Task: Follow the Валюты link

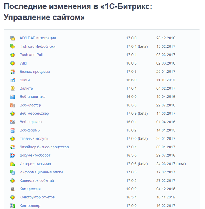Action: [26, 88]
